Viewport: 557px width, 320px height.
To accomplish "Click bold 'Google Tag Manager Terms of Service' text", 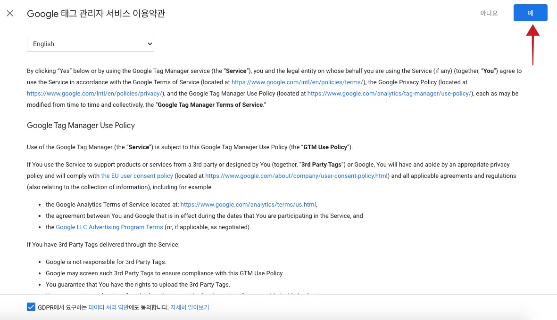I will (x=210, y=105).
